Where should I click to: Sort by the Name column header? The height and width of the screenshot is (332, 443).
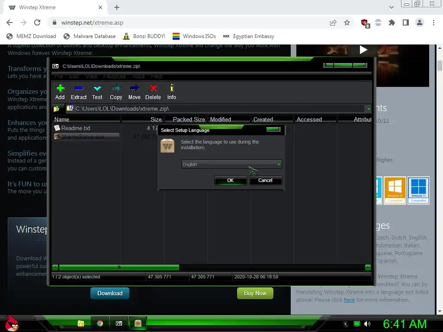click(87, 119)
